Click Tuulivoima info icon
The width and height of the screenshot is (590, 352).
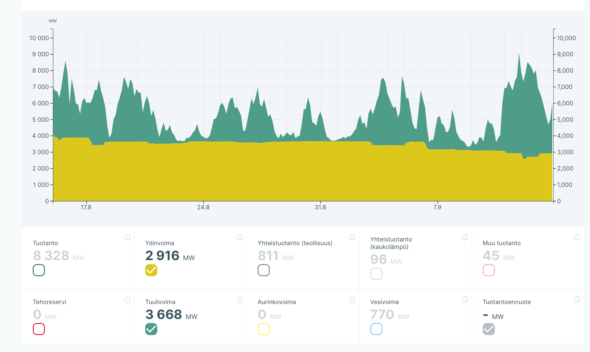tap(240, 299)
